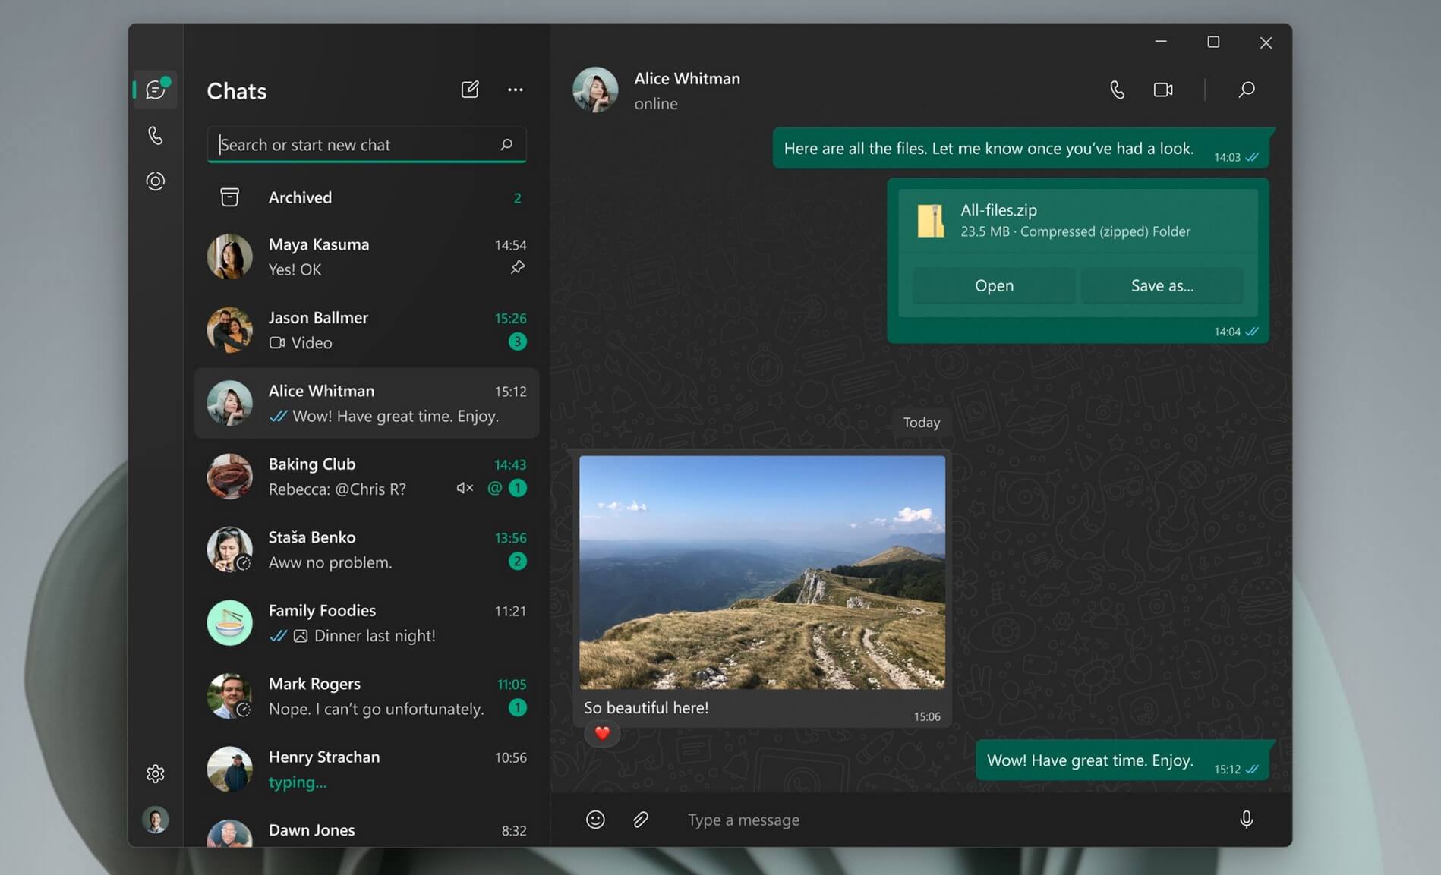Viewport: 1441px width, 875px height.
Task: Open Jason Ballmer chat
Action: 367,330
